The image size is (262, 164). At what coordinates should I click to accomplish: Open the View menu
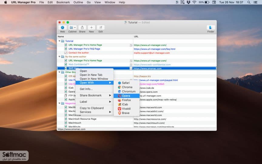(98, 2)
